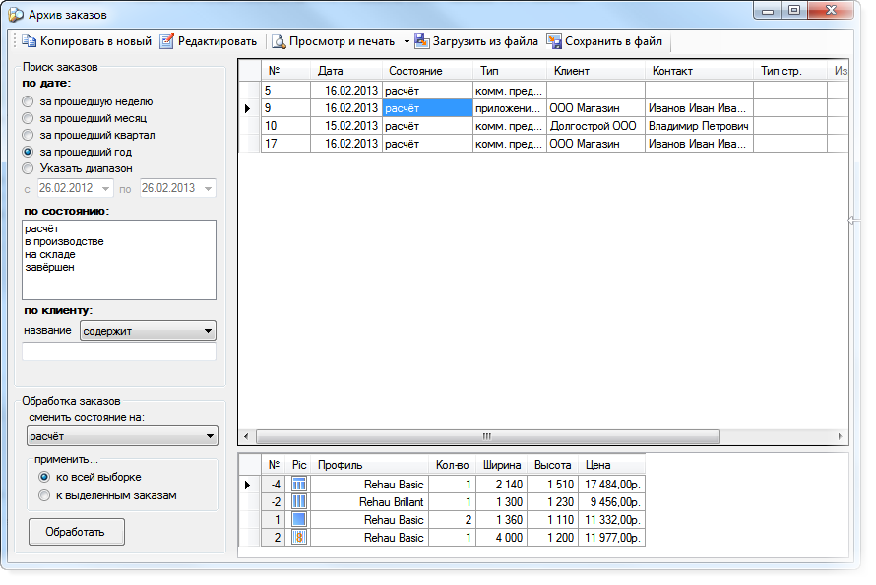The height and width of the screenshot is (585, 876).
Task: Click the Копировать в новый toolbar icon
Action: [x=29, y=41]
